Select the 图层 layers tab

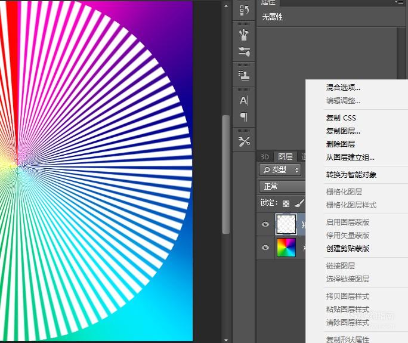coord(285,156)
